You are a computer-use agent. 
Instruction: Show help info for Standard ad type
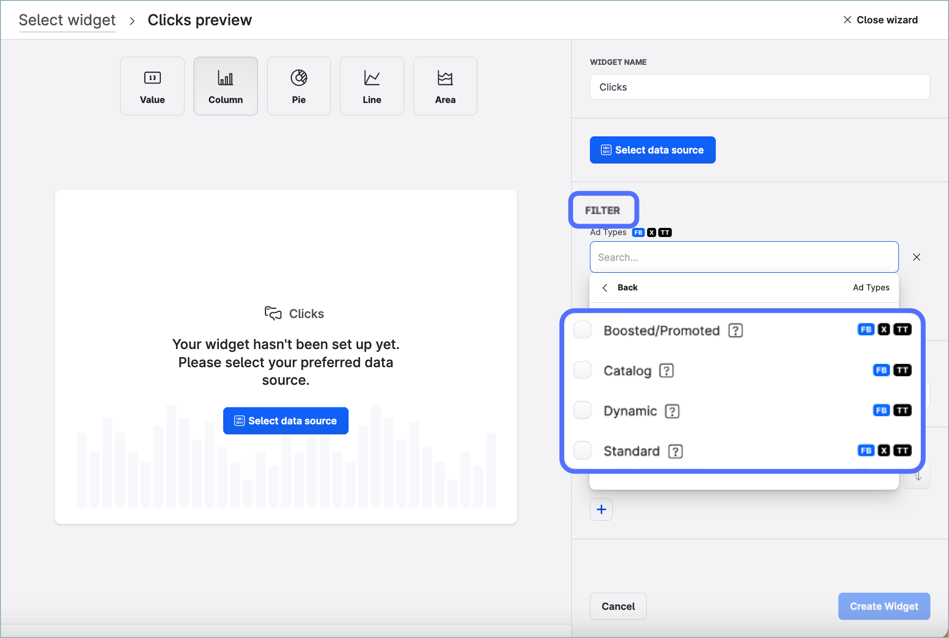[675, 451]
